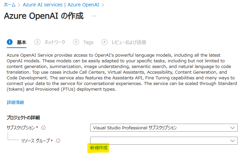The height and width of the screenshot is (158, 241).
Task: Click the step 3 circle icon for Tags
Action: [x=76, y=42]
